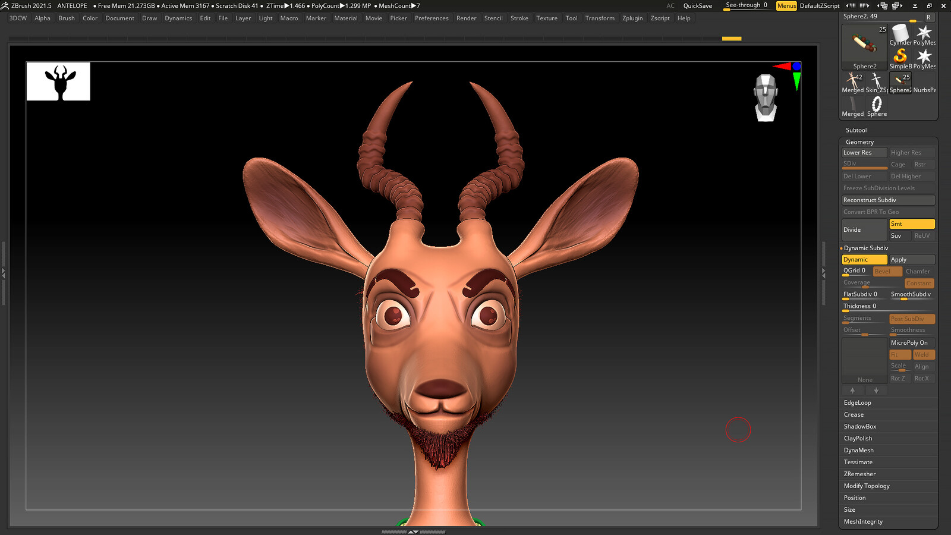
Task: Click the camera head orientation widget
Action: point(766,97)
